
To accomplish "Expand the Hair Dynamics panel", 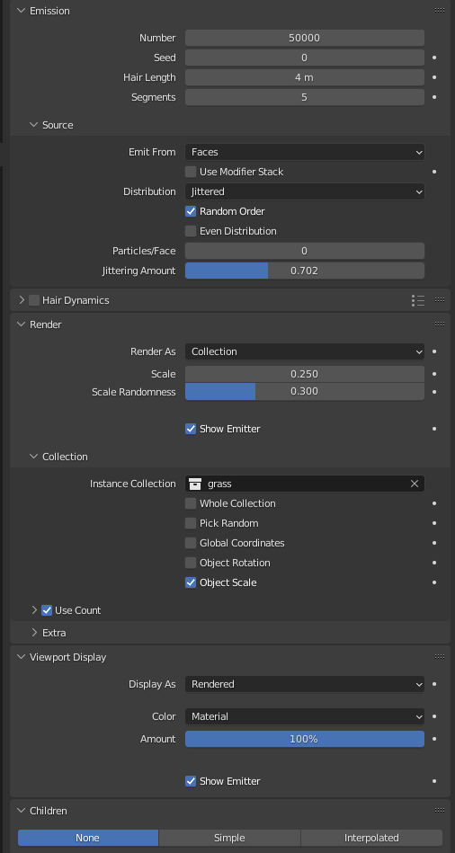I will point(22,300).
